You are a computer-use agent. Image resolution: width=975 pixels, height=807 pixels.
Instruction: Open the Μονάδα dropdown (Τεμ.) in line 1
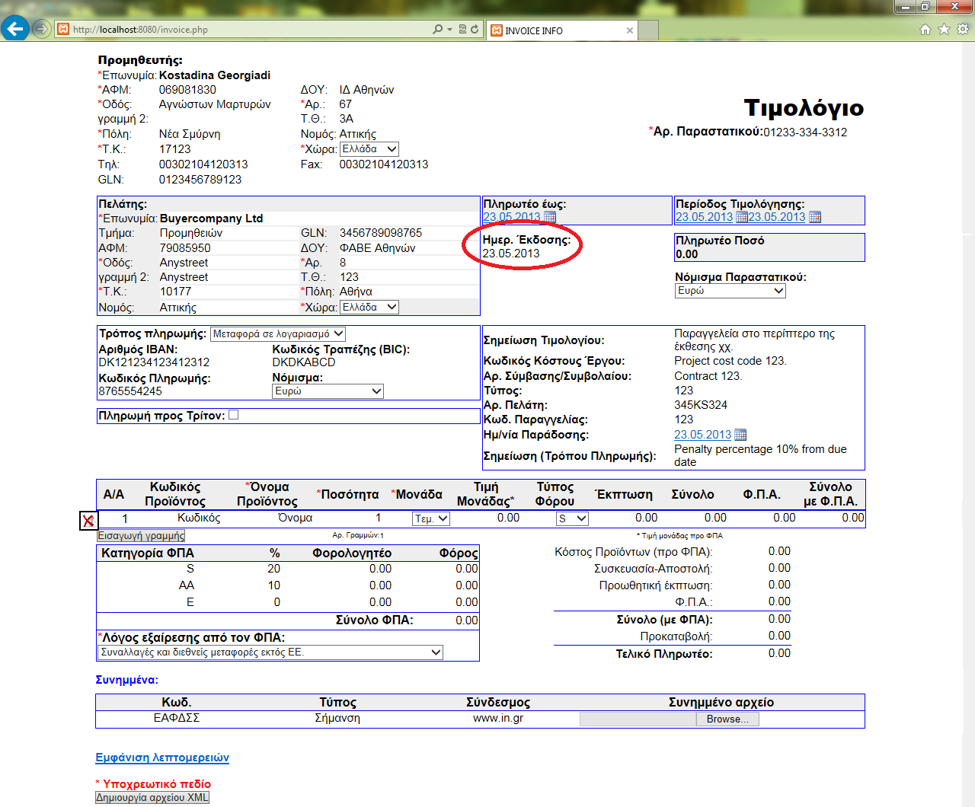point(431,518)
